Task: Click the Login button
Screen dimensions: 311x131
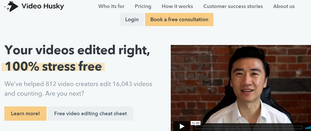Action: click(132, 20)
